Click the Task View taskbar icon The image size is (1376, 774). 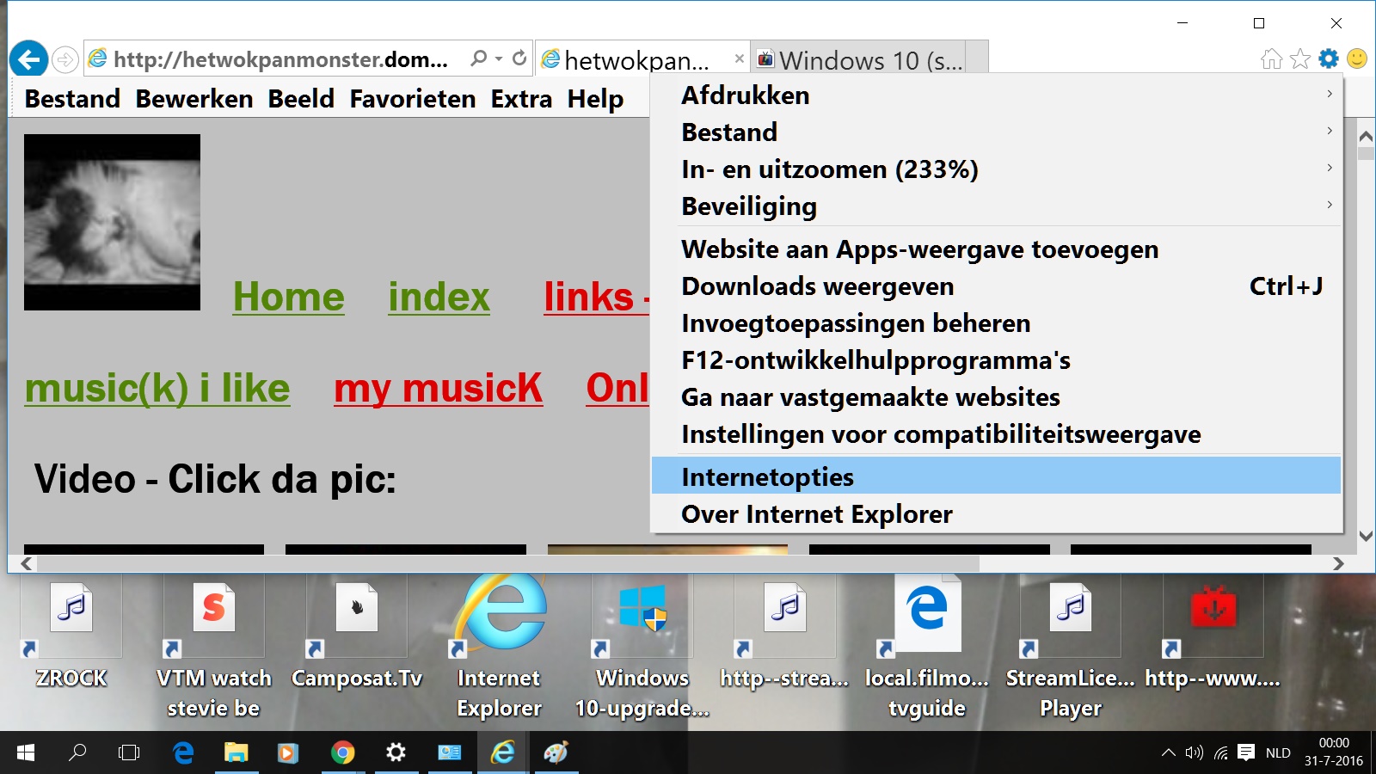(x=129, y=752)
